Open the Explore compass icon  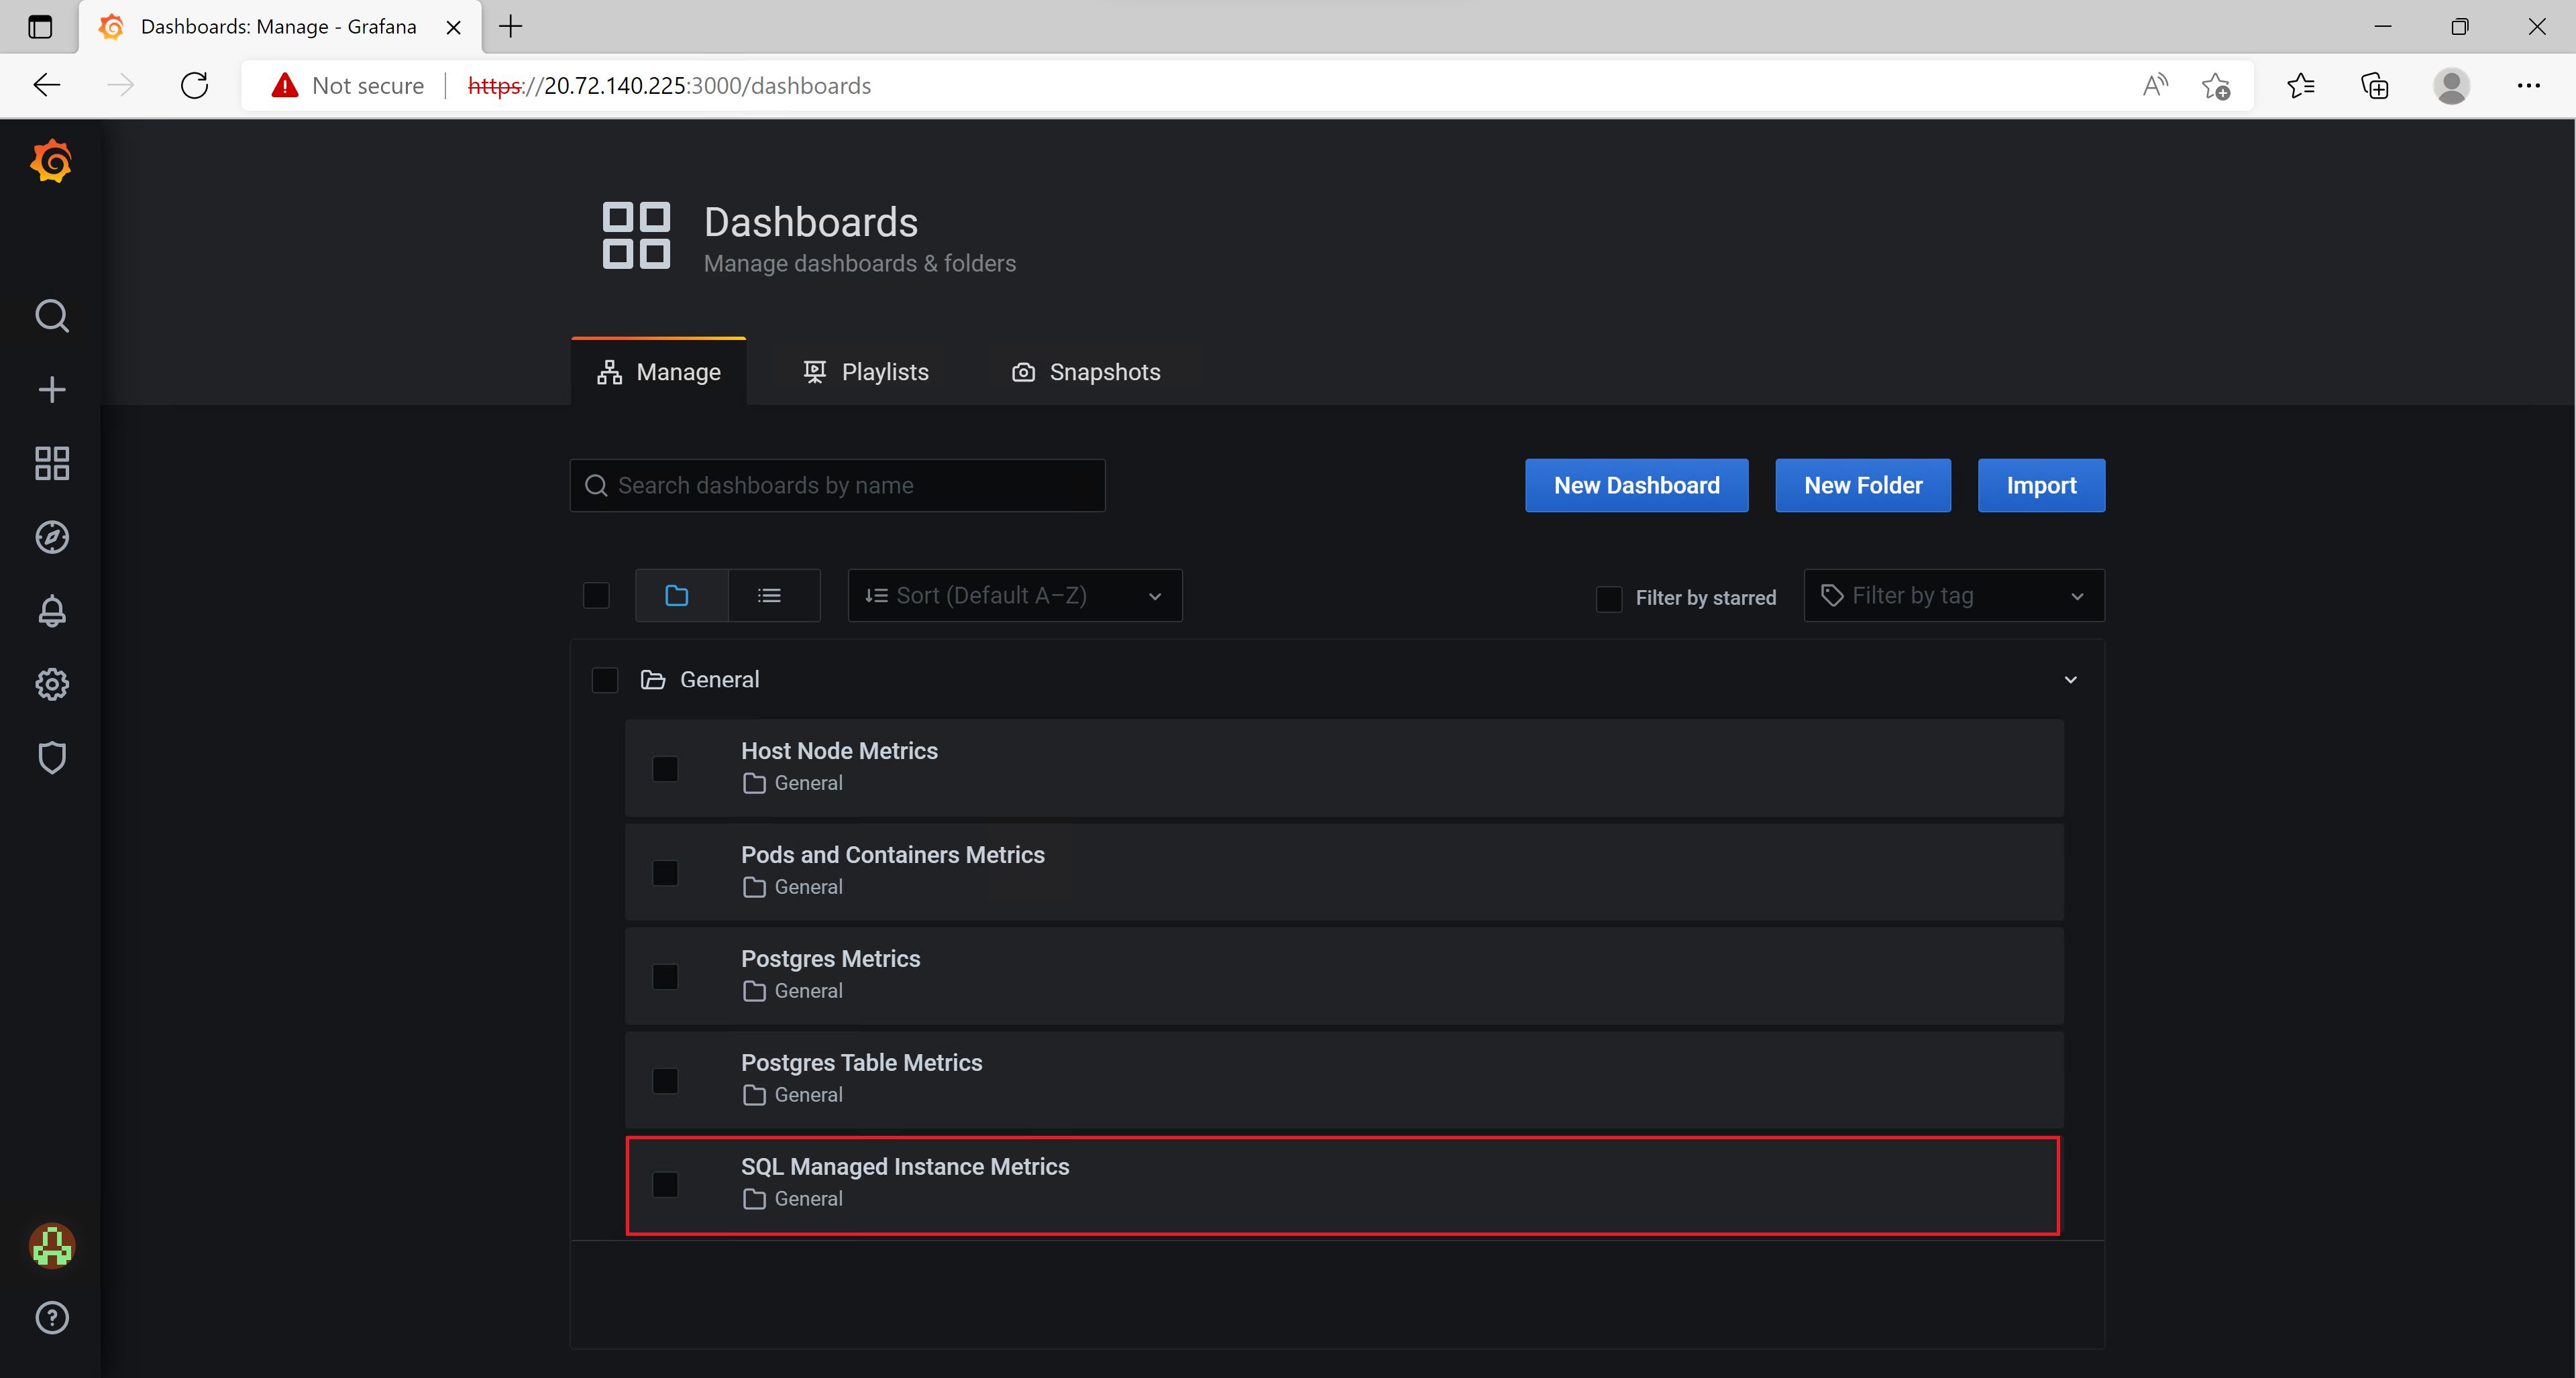[52, 538]
